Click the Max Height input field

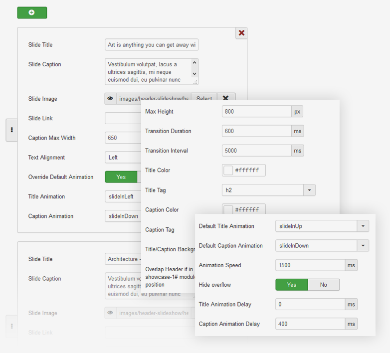pyautogui.click(x=256, y=112)
